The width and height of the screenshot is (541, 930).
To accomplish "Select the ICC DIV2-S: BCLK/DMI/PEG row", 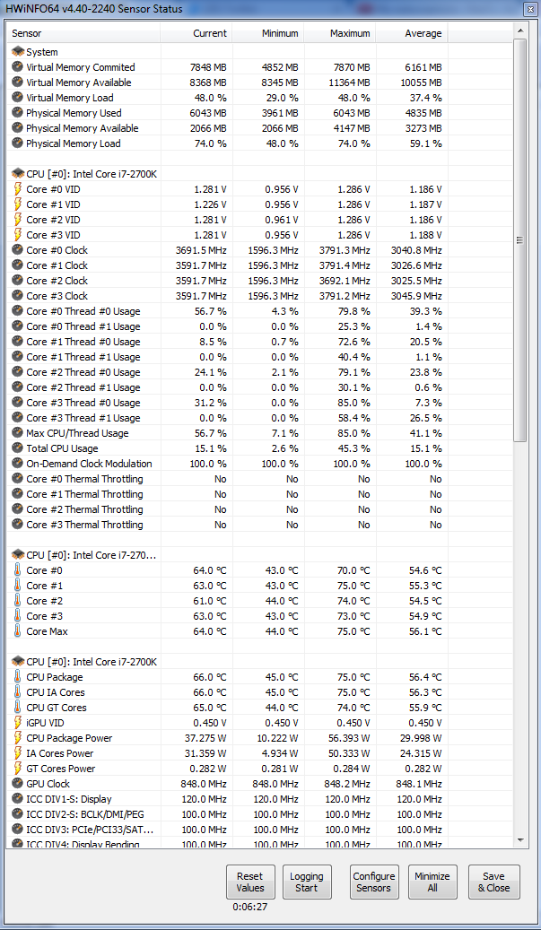I will coord(260,814).
